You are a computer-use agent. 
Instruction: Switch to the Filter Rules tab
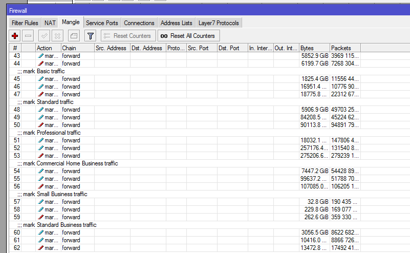(x=25, y=23)
